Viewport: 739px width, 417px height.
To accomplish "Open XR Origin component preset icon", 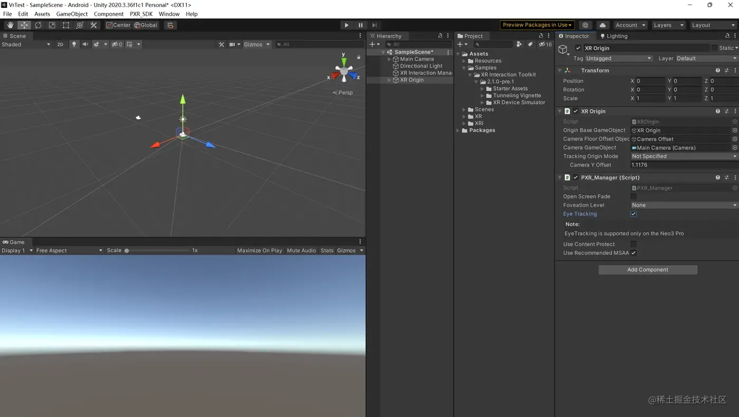I will pos(727,111).
